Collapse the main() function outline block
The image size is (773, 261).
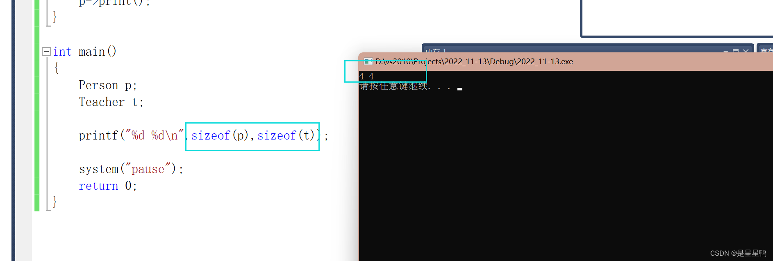click(x=46, y=52)
